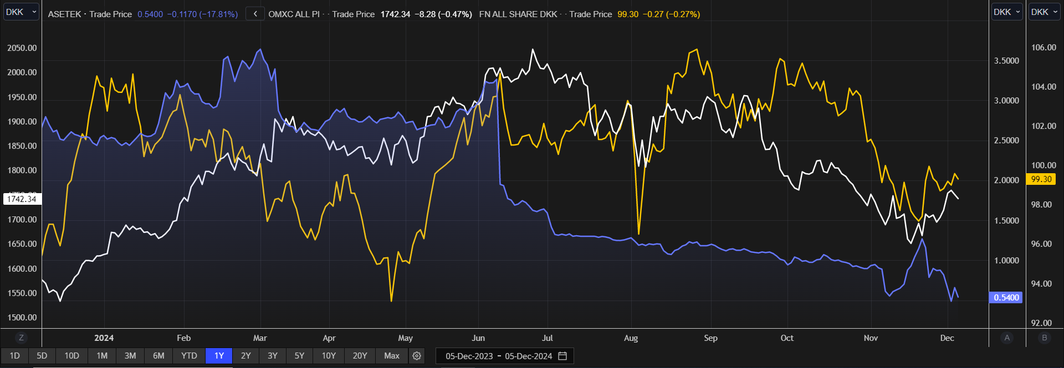Switch to 6M time range
Image resolution: width=1064 pixels, height=368 pixels.
click(x=158, y=356)
